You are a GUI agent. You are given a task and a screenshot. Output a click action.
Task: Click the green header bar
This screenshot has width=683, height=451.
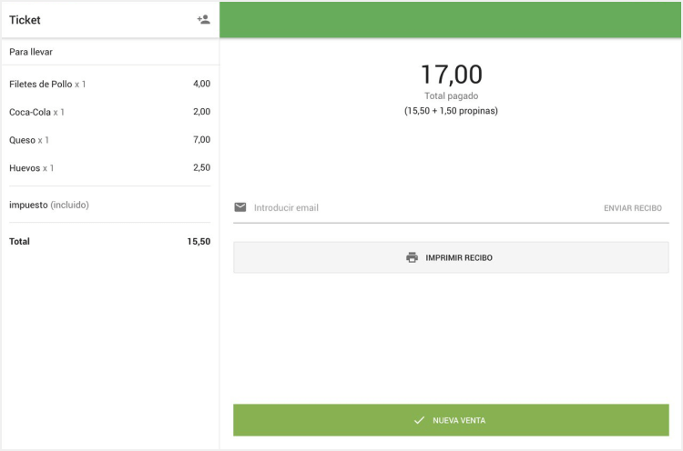click(x=451, y=19)
